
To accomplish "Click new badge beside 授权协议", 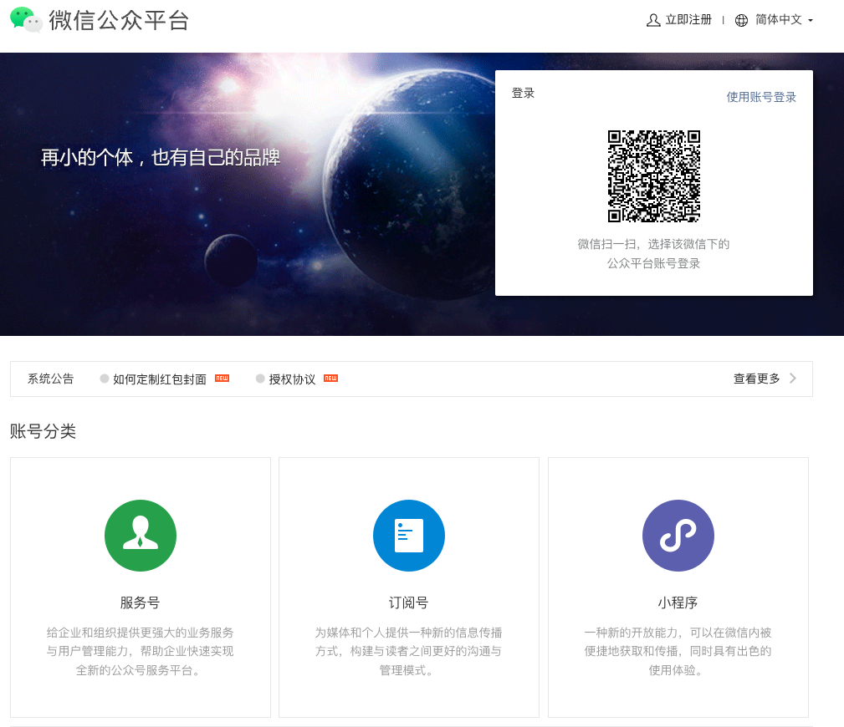I will [330, 379].
